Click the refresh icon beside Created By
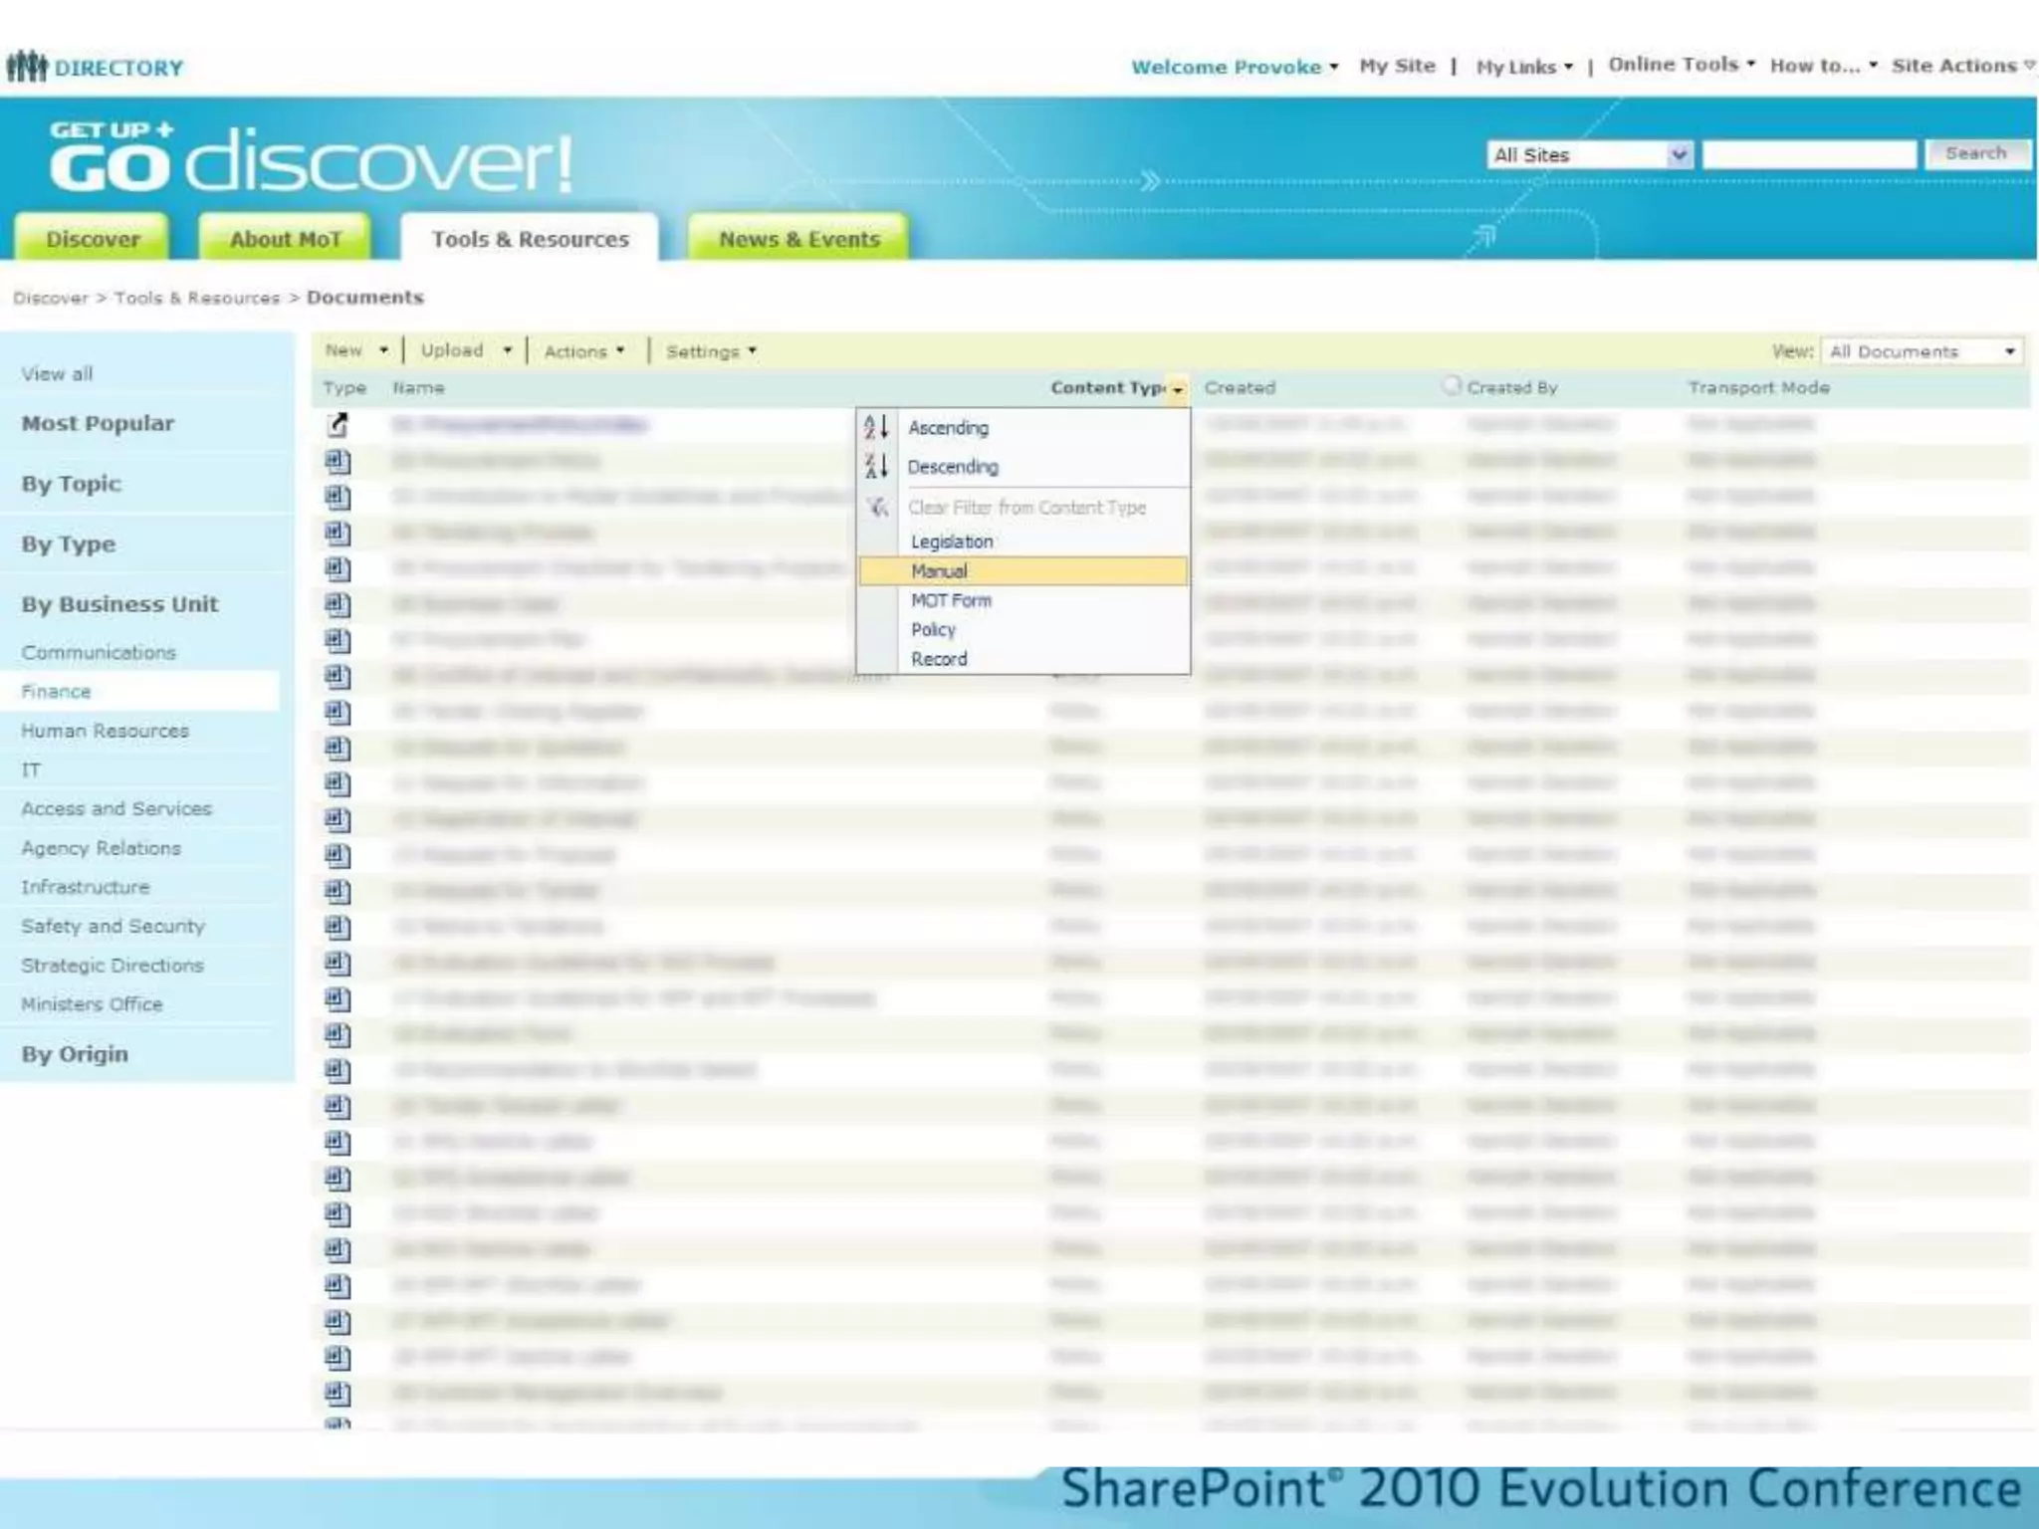The width and height of the screenshot is (2039, 1529). [x=1452, y=385]
